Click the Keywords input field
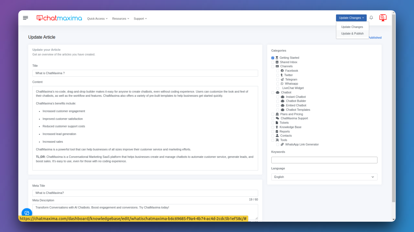The height and width of the screenshot is (232, 414). click(324, 160)
